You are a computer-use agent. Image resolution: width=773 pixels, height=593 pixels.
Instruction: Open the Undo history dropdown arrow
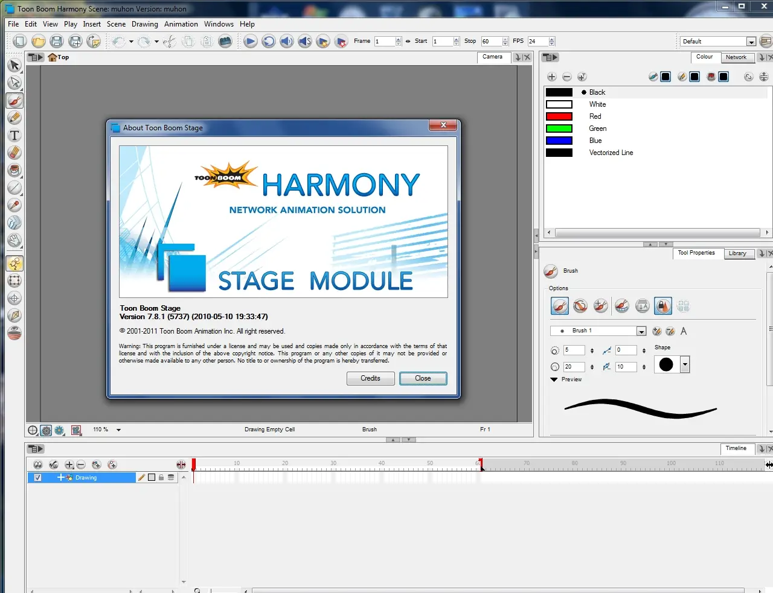coord(131,42)
